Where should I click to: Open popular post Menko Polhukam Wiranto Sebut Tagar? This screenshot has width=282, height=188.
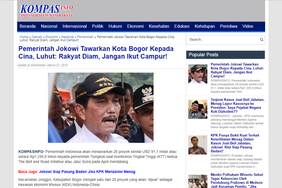point(237,180)
